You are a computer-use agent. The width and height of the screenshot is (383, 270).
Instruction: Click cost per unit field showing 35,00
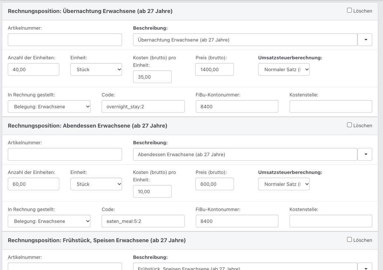click(x=152, y=77)
